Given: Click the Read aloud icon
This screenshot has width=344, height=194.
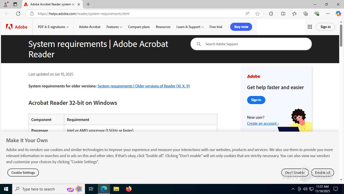Looking at the screenshot, I should pos(247,14).
